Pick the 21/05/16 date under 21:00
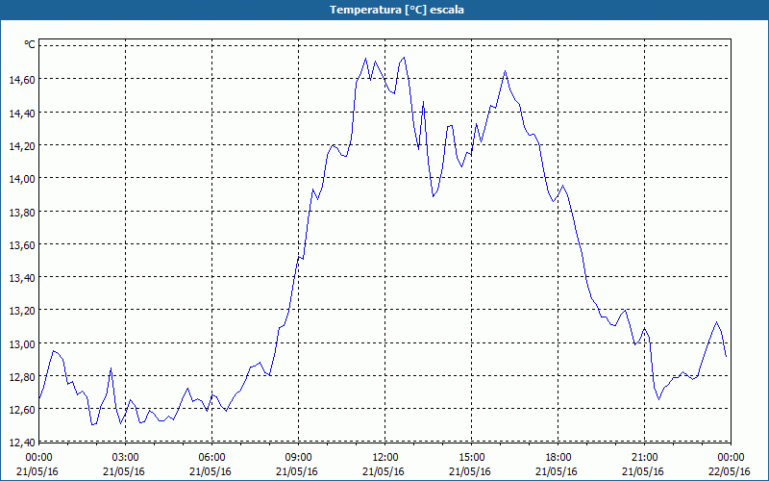The height and width of the screenshot is (481, 769). 643,471
